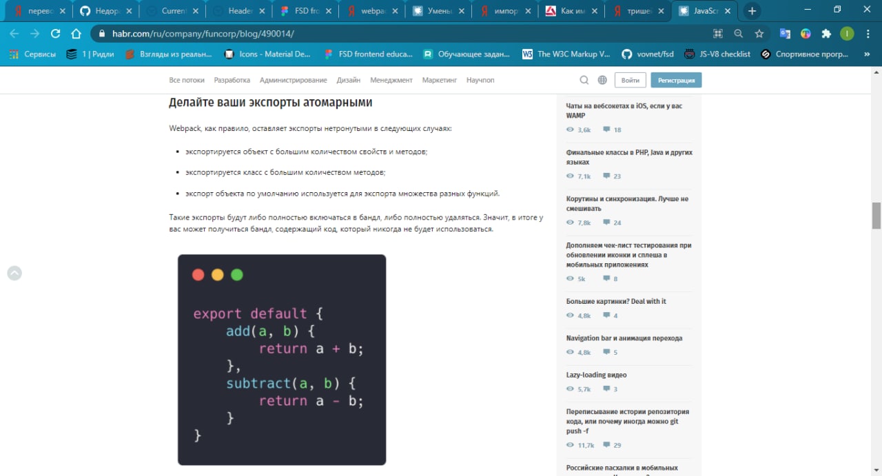Click the views eye icon next to 11,7k

tap(570, 445)
